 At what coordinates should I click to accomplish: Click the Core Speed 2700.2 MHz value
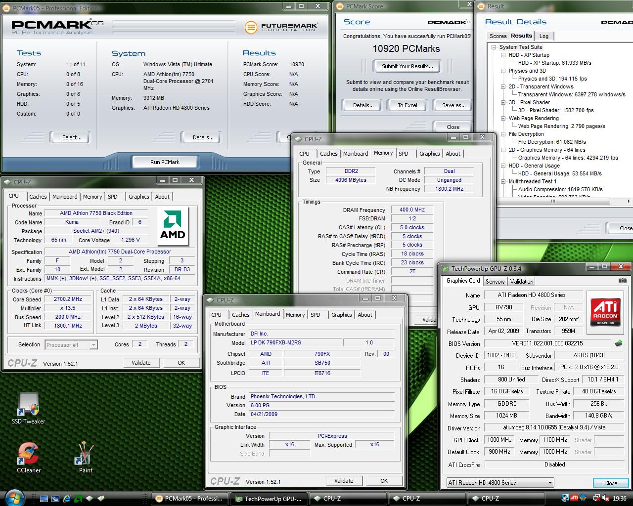point(68,299)
